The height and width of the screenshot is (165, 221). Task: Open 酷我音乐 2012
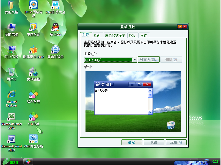pyautogui.click(x=33, y=50)
